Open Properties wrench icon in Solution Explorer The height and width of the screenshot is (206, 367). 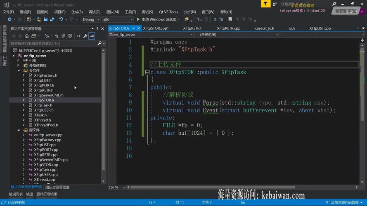(85, 36)
